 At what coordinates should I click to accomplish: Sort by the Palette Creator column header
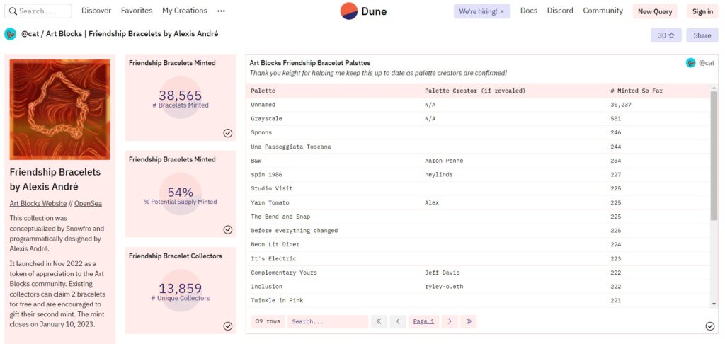[475, 91]
